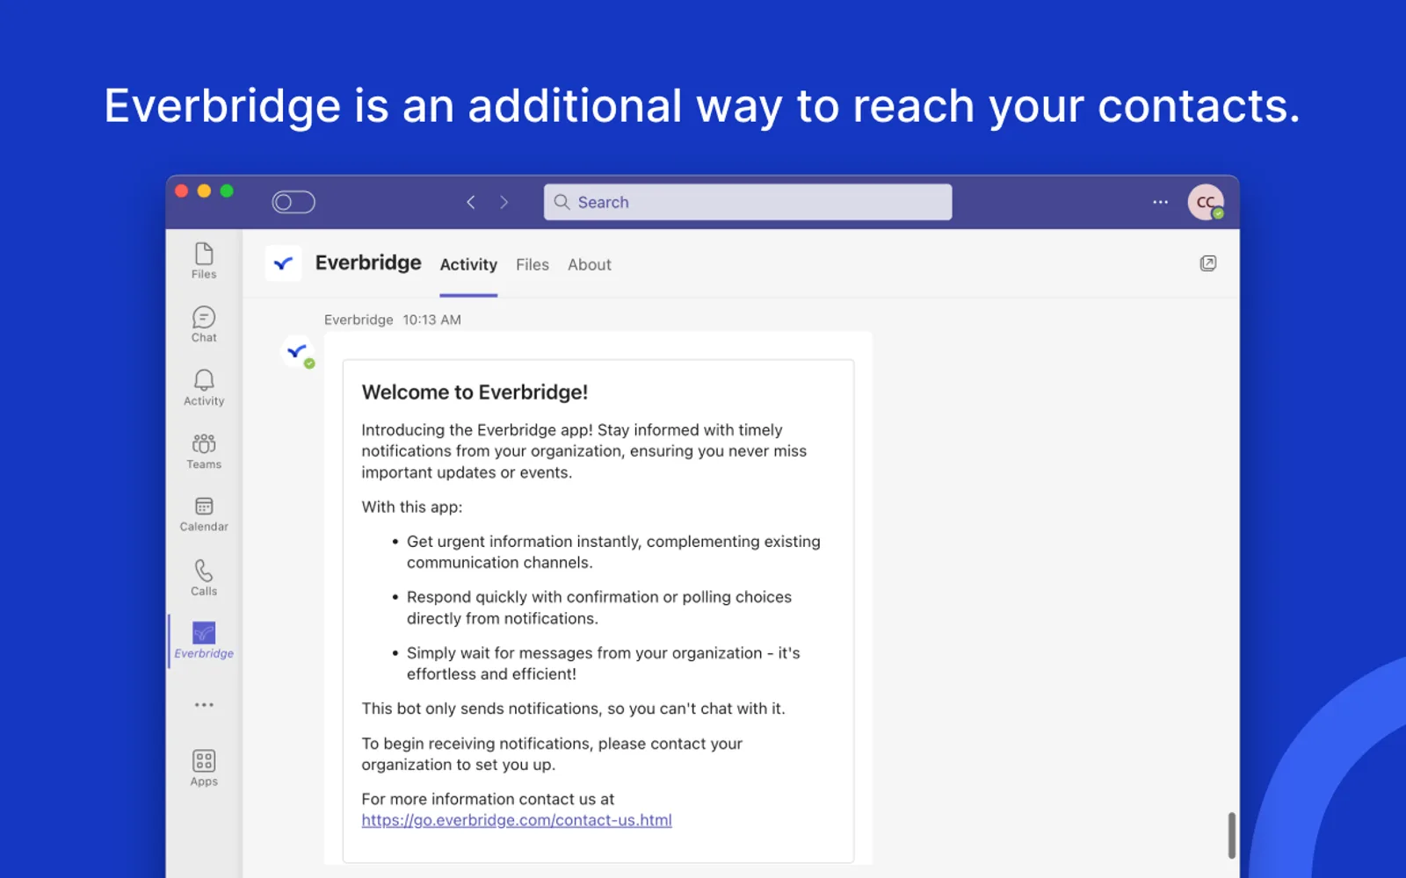Open Calls in the sidebar
Image resolution: width=1406 pixels, height=878 pixels.
[x=204, y=578]
